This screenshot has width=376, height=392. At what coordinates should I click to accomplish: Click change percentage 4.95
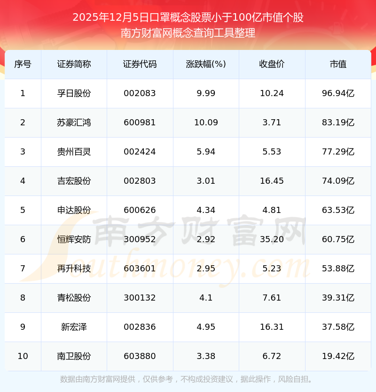click(206, 327)
